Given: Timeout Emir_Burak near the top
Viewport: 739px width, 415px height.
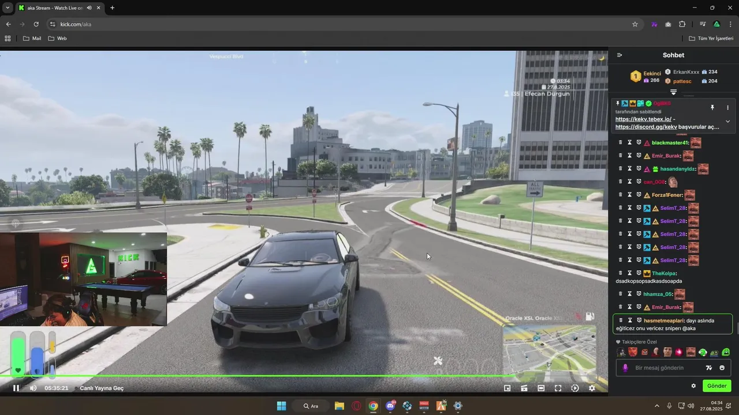Looking at the screenshot, I should (630, 156).
